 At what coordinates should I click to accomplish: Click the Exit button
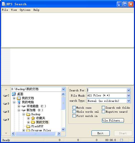point(100,133)
